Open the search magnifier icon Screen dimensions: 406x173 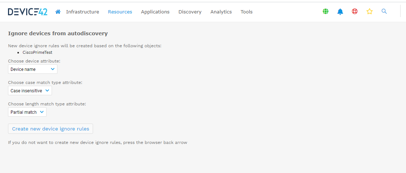pos(384,11)
